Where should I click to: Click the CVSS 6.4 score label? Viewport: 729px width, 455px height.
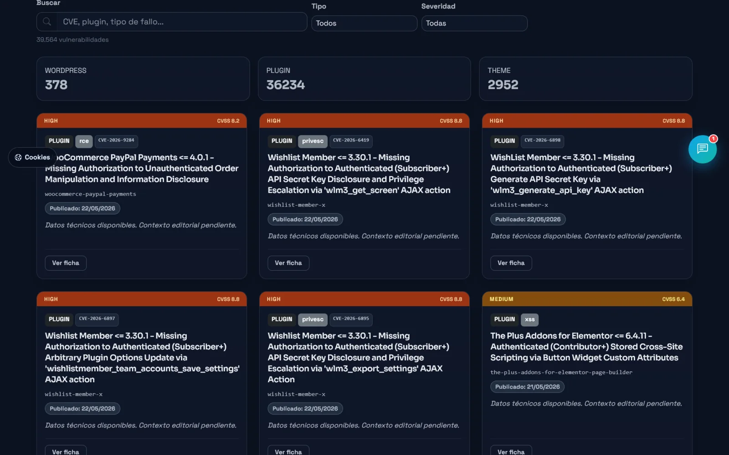(x=673, y=299)
